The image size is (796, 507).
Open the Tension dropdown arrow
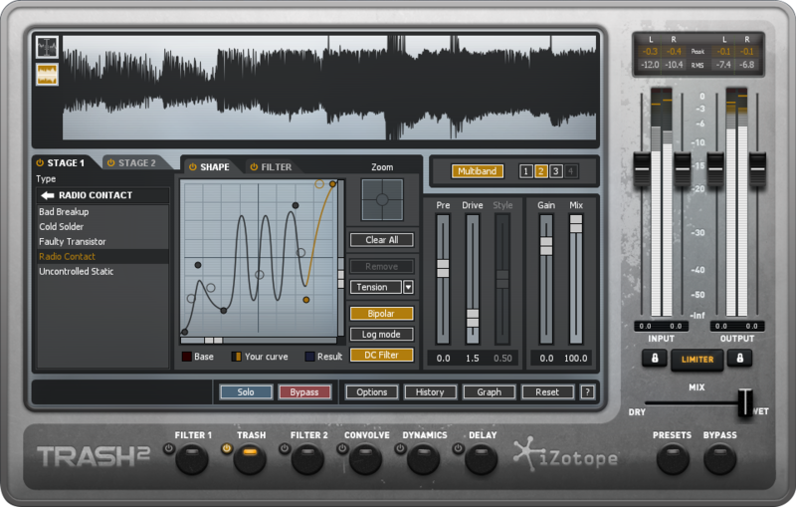(408, 287)
